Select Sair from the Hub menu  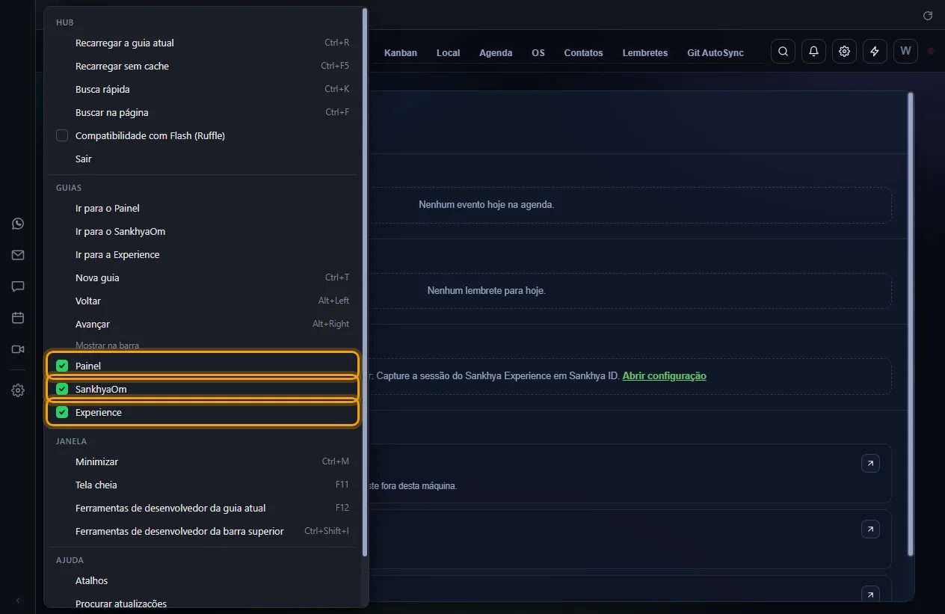(x=203, y=159)
